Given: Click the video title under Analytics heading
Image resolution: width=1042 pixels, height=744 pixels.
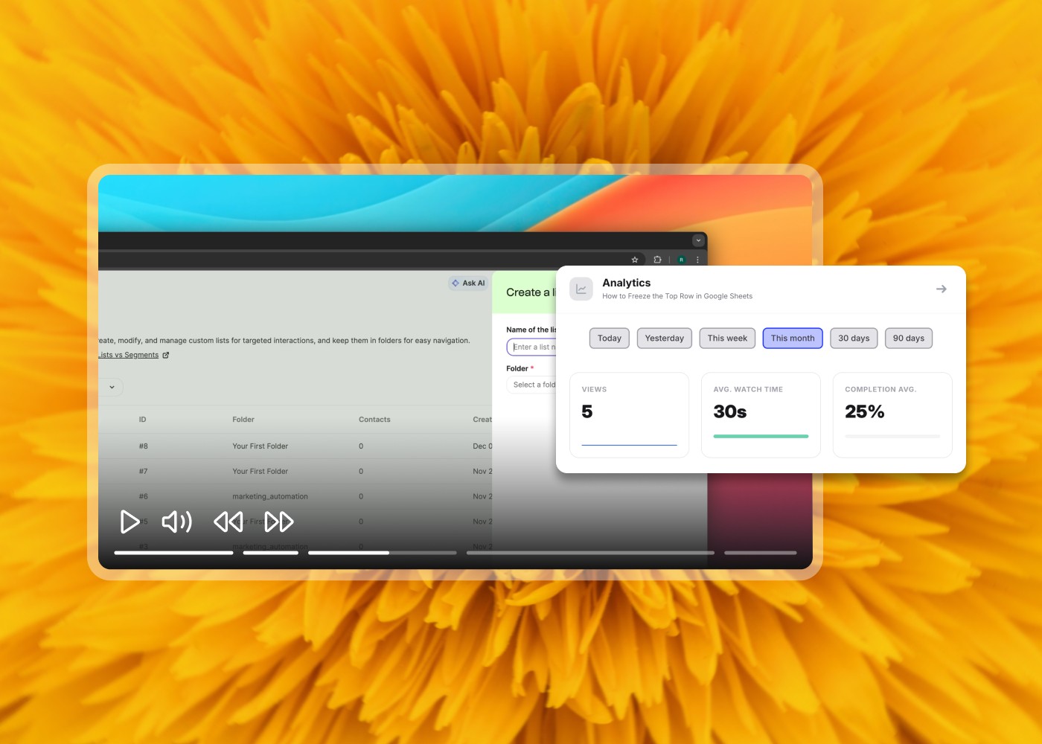Looking at the screenshot, I should coord(677,296).
